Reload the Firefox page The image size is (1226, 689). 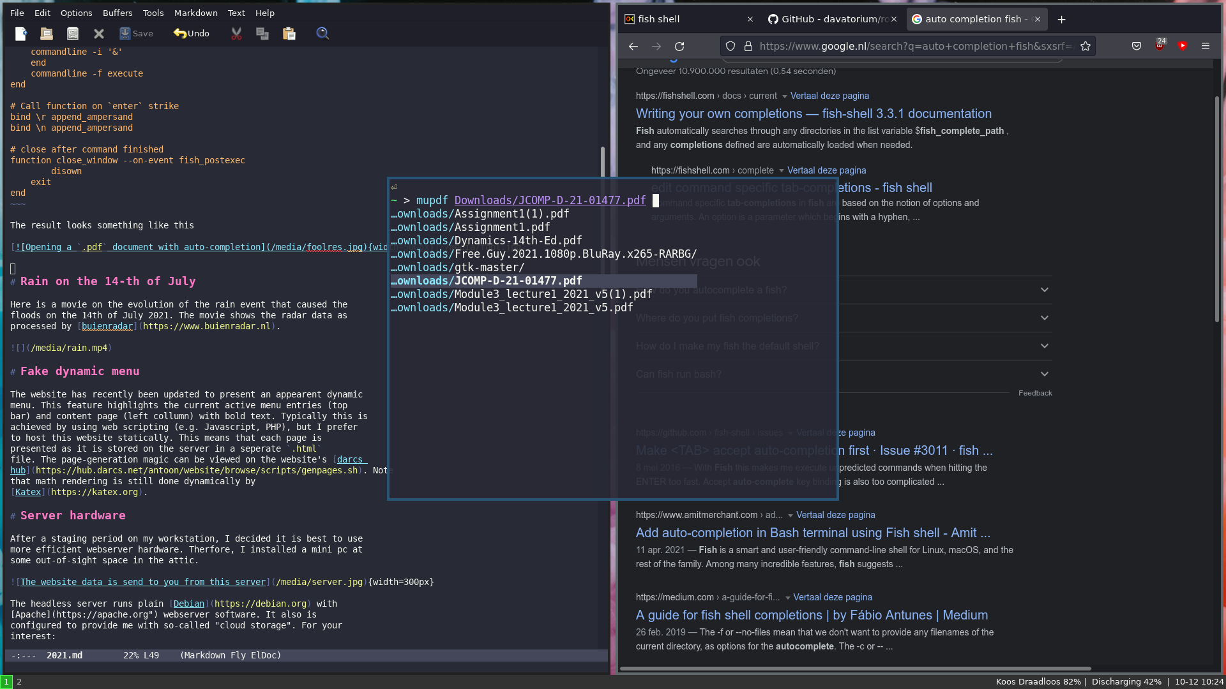[x=679, y=46]
